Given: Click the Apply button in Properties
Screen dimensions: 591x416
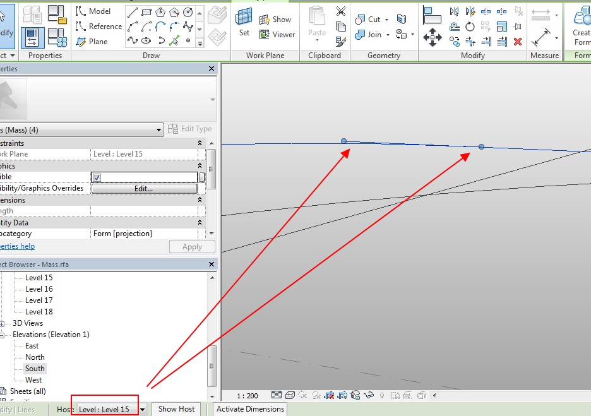Looking at the screenshot, I should (x=192, y=246).
